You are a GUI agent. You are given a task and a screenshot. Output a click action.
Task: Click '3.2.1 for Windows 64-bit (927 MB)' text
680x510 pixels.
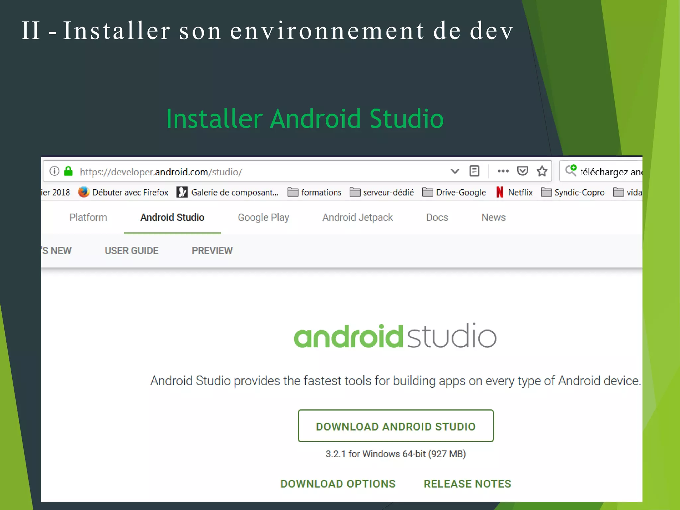point(396,454)
